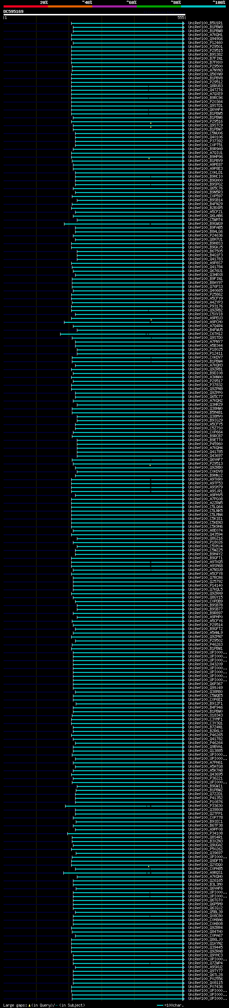
Task: Select the UniRef100_P34108 label
Action: point(205,834)
